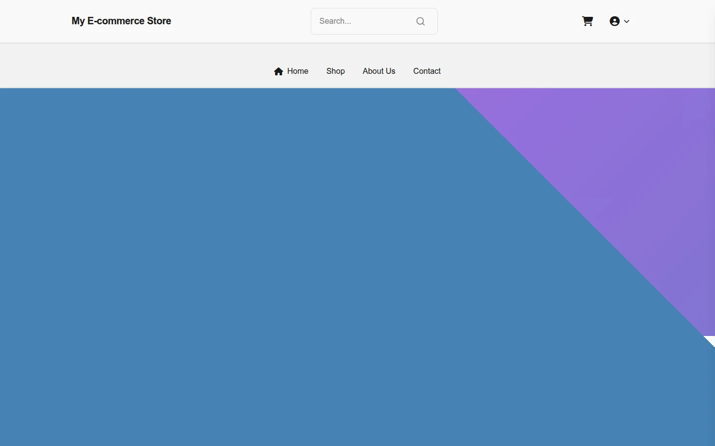Image resolution: width=715 pixels, height=446 pixels.
Task: Click the magnifying glass search icon
Action: click(421, 21)
